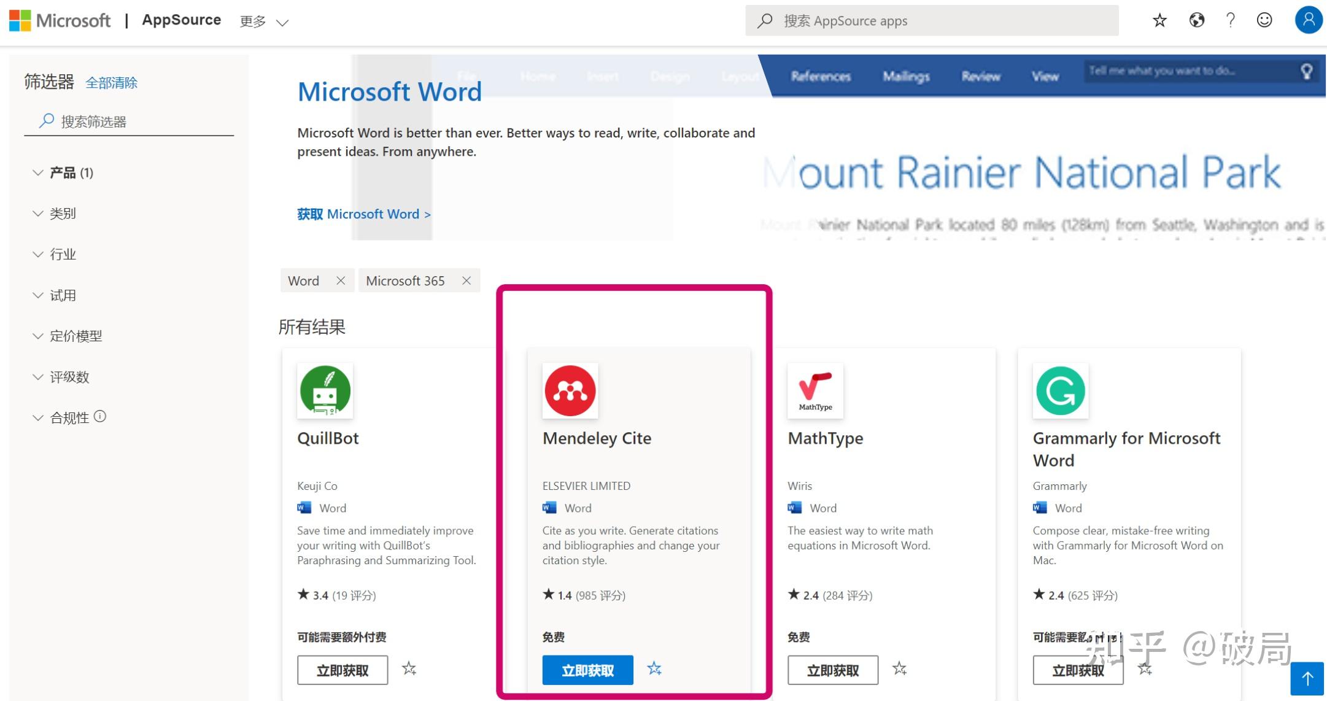Expand the 产品 (1) filter section
The width and height of the screenshot is (1327, 701).
pos(63,172)
